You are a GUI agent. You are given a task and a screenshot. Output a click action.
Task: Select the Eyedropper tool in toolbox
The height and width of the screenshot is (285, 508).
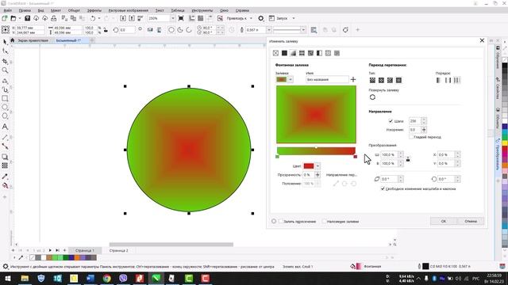coord(5,177)
